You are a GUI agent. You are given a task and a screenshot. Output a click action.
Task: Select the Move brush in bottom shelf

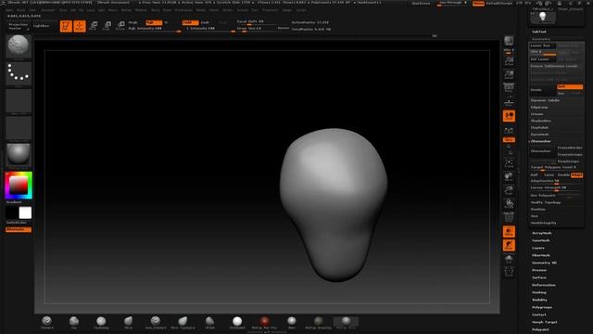[x=129, y=323]
